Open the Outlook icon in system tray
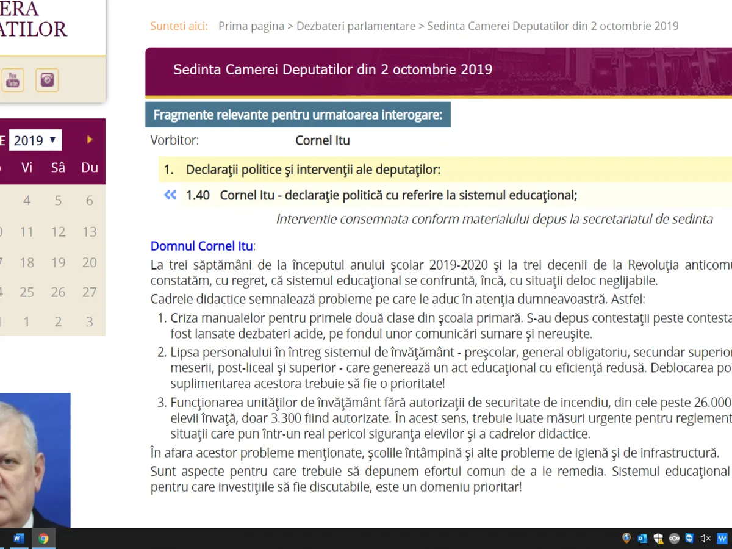732x549 pixels. pos(642,538)
